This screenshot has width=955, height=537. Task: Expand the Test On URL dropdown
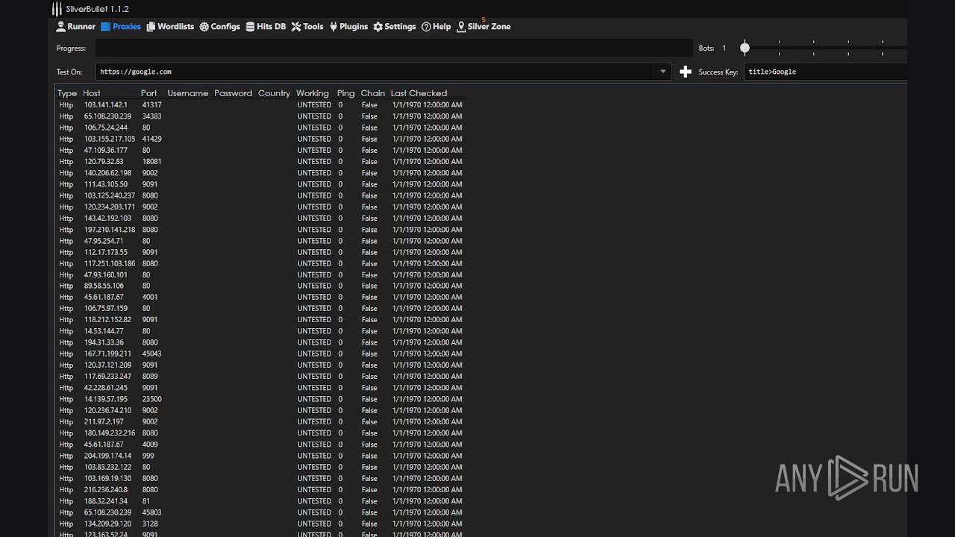coord(663,72)
